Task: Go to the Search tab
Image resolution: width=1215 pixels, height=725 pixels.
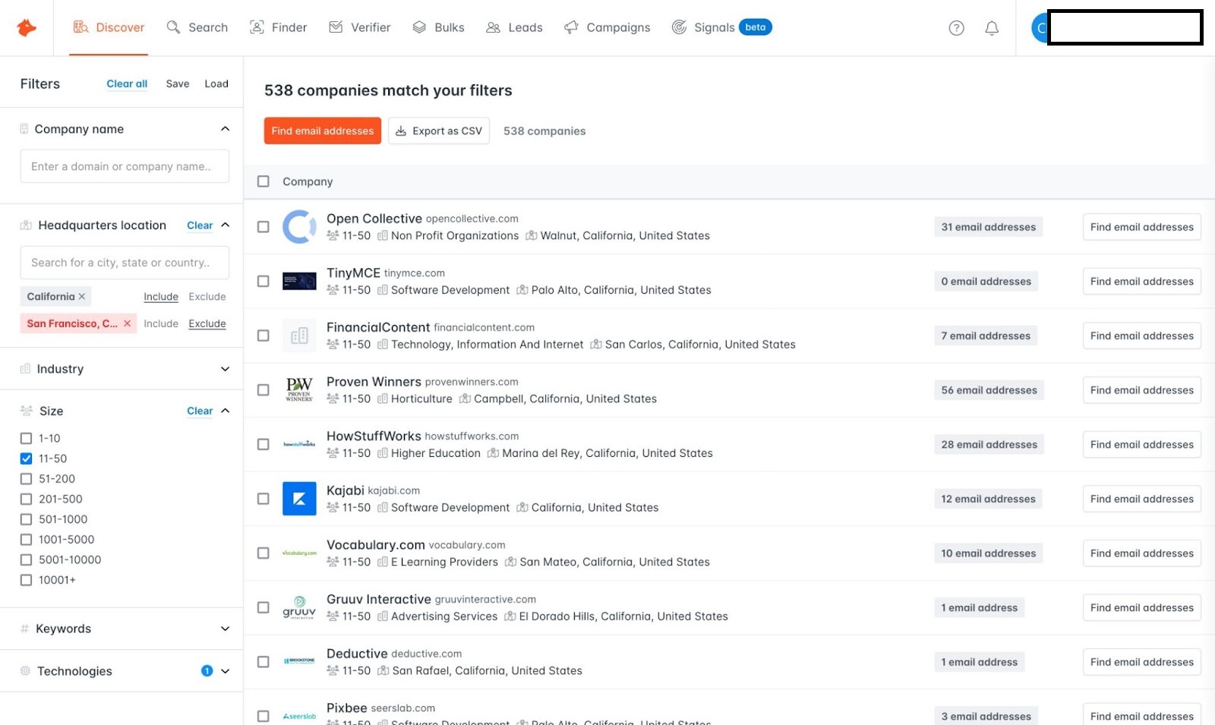Action: 197,27
